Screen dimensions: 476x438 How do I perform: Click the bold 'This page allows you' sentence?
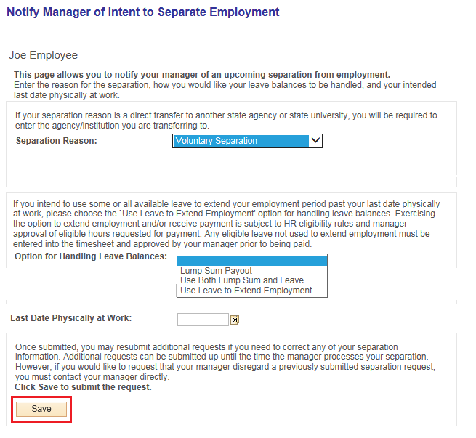click(x=202, y=75)
